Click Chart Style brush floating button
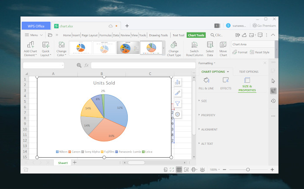Viewport: 304px width, 189px height. coord(177,93)
